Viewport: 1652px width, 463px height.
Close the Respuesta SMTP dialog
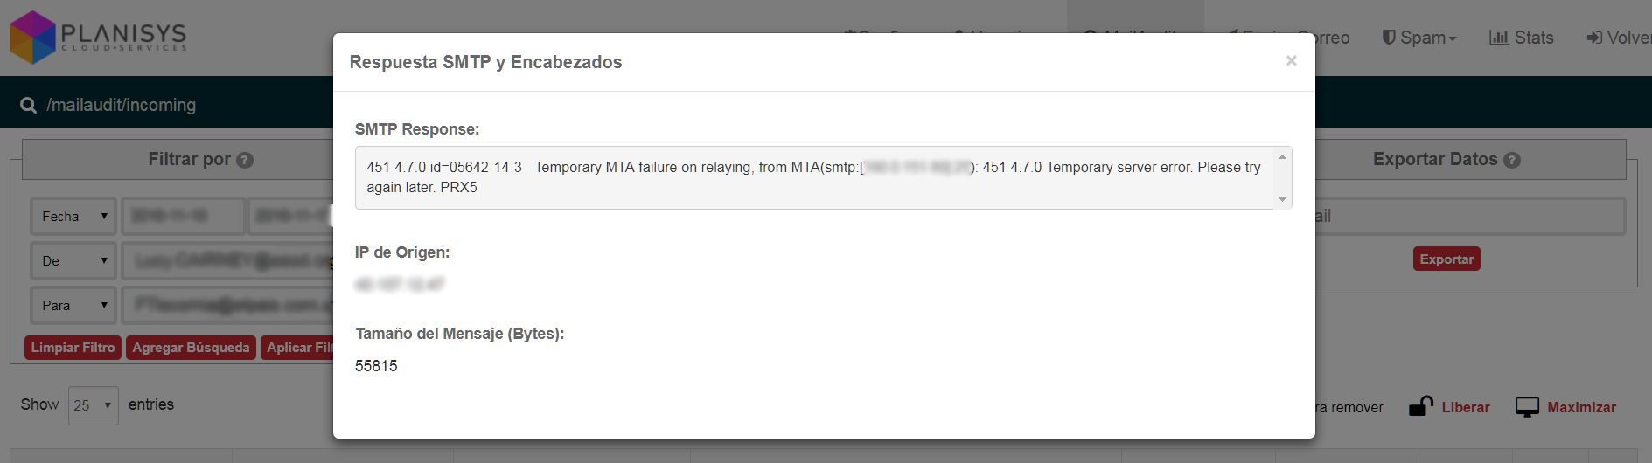(x=1291, y=60)
